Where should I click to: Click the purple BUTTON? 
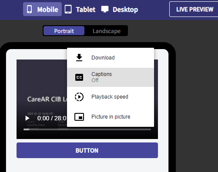coord(87,150)
